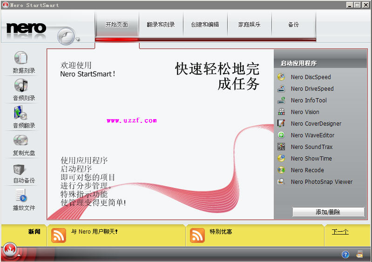This screenshot has width=372, height=262.
Task: Expand the disc-type dropdown arrow
Action: point(78,40)
